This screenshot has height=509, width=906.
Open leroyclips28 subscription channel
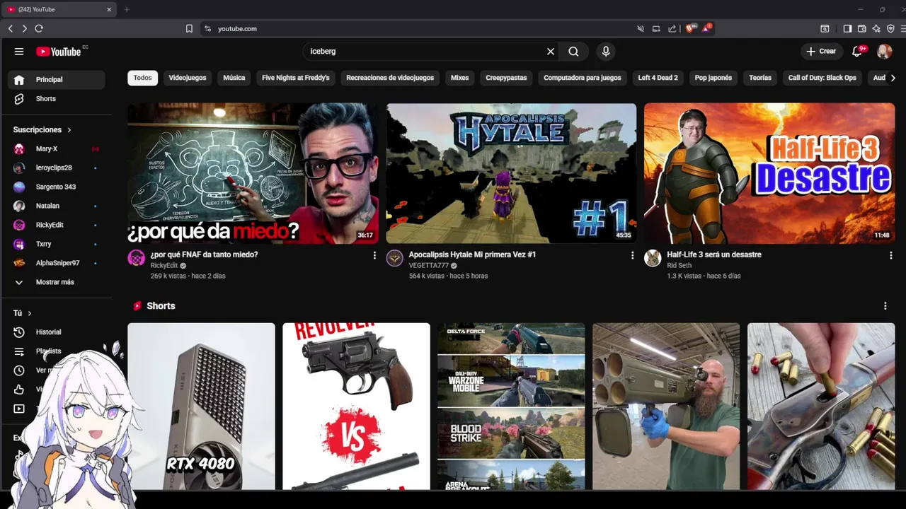click(x=56, y=168)
